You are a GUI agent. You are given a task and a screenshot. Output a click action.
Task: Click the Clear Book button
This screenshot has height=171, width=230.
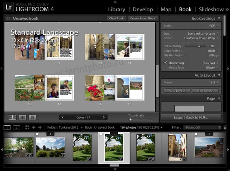click(x=116, y=18)
